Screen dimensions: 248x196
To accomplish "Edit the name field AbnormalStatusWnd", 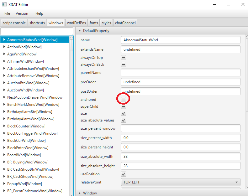I will tap(181, 40).
